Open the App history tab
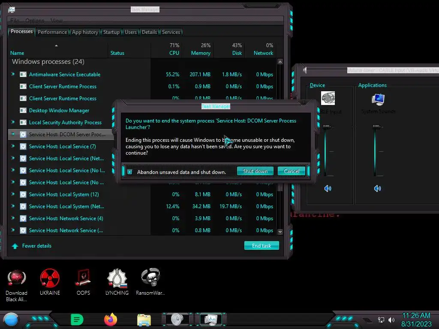The image size is (439, 329). pos(85,32)
